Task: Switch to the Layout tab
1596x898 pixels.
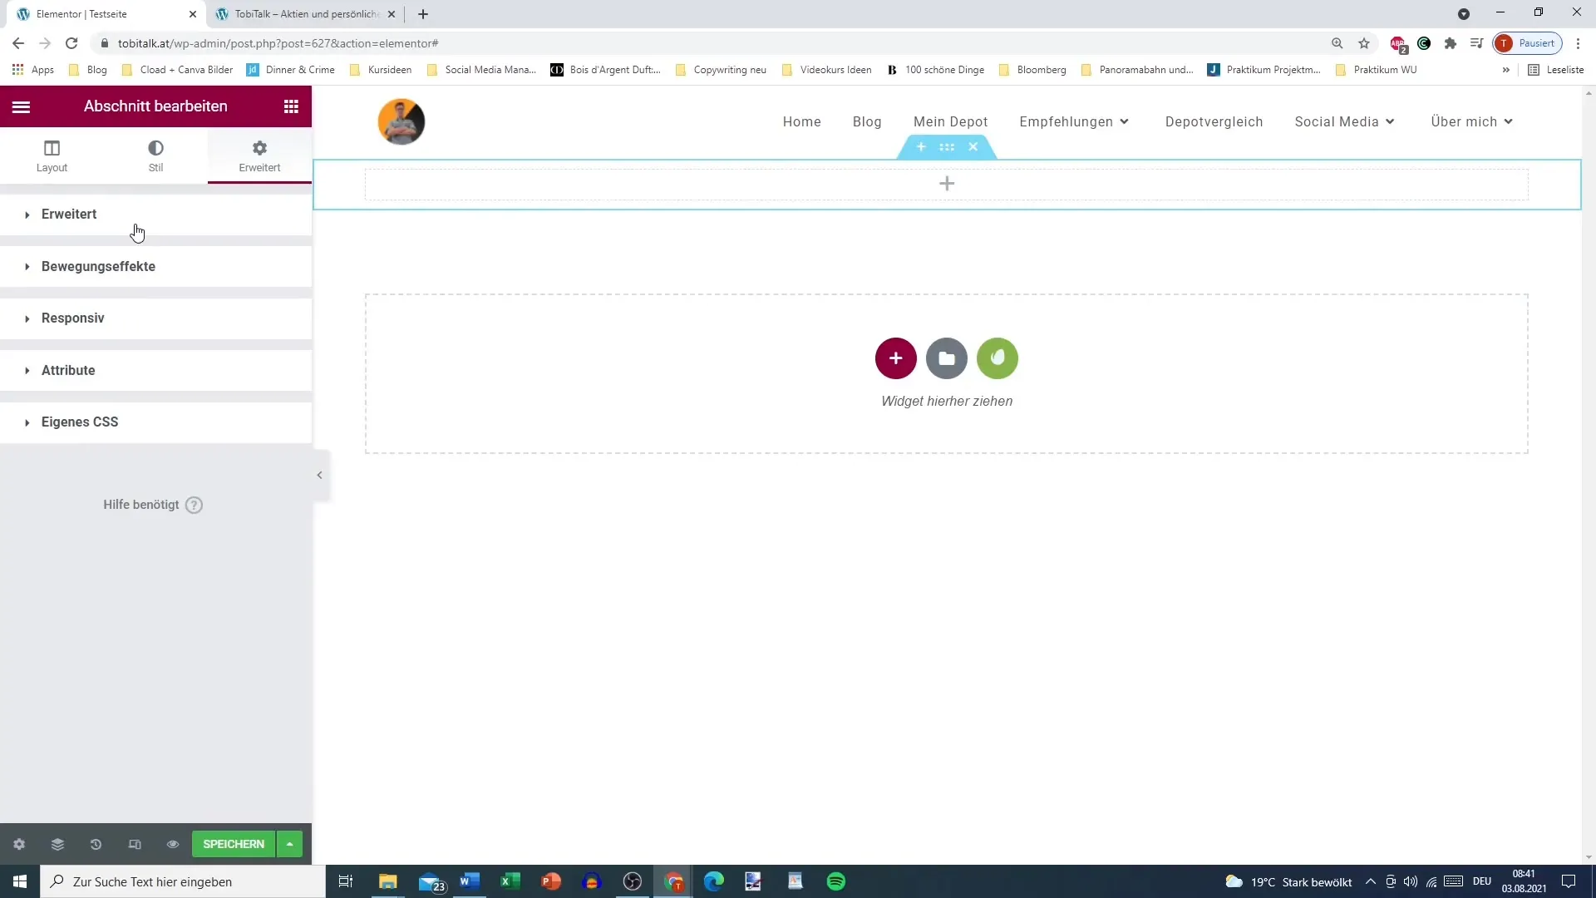Action: [52, 155]
